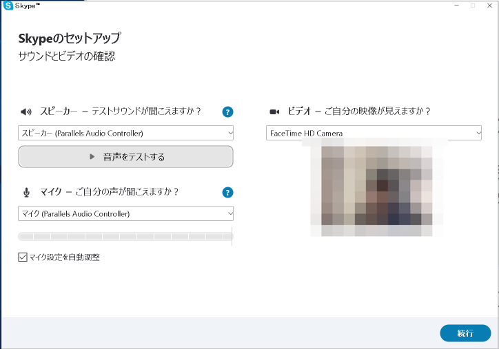Click the speaker volume icon
Image resolution: width=499 pixels, height=349 pixels.
[26, 112]
